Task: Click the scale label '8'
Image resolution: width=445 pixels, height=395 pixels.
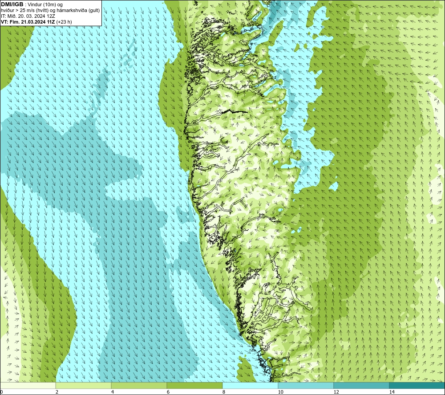Action: click(x=224, y=392)
